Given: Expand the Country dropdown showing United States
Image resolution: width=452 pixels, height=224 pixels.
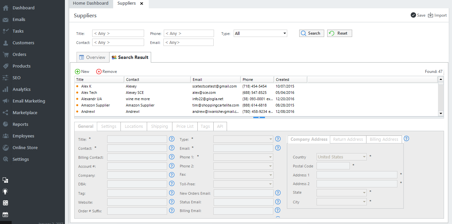Looking at the screenshot, I should click(x=341, y=156).
